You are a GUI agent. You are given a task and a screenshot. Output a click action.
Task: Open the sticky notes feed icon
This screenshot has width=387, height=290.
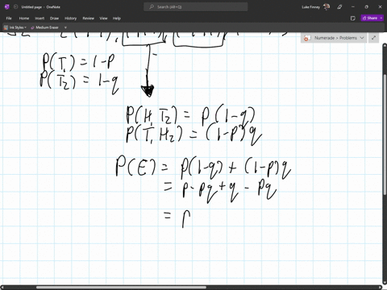click(353, 18)
